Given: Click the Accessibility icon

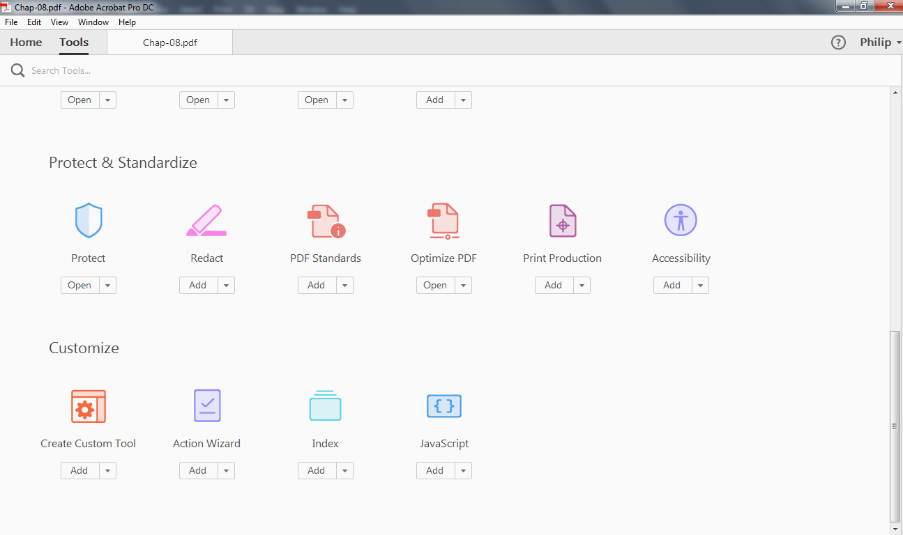Looking at the screenshot, I should coord(681,220).
